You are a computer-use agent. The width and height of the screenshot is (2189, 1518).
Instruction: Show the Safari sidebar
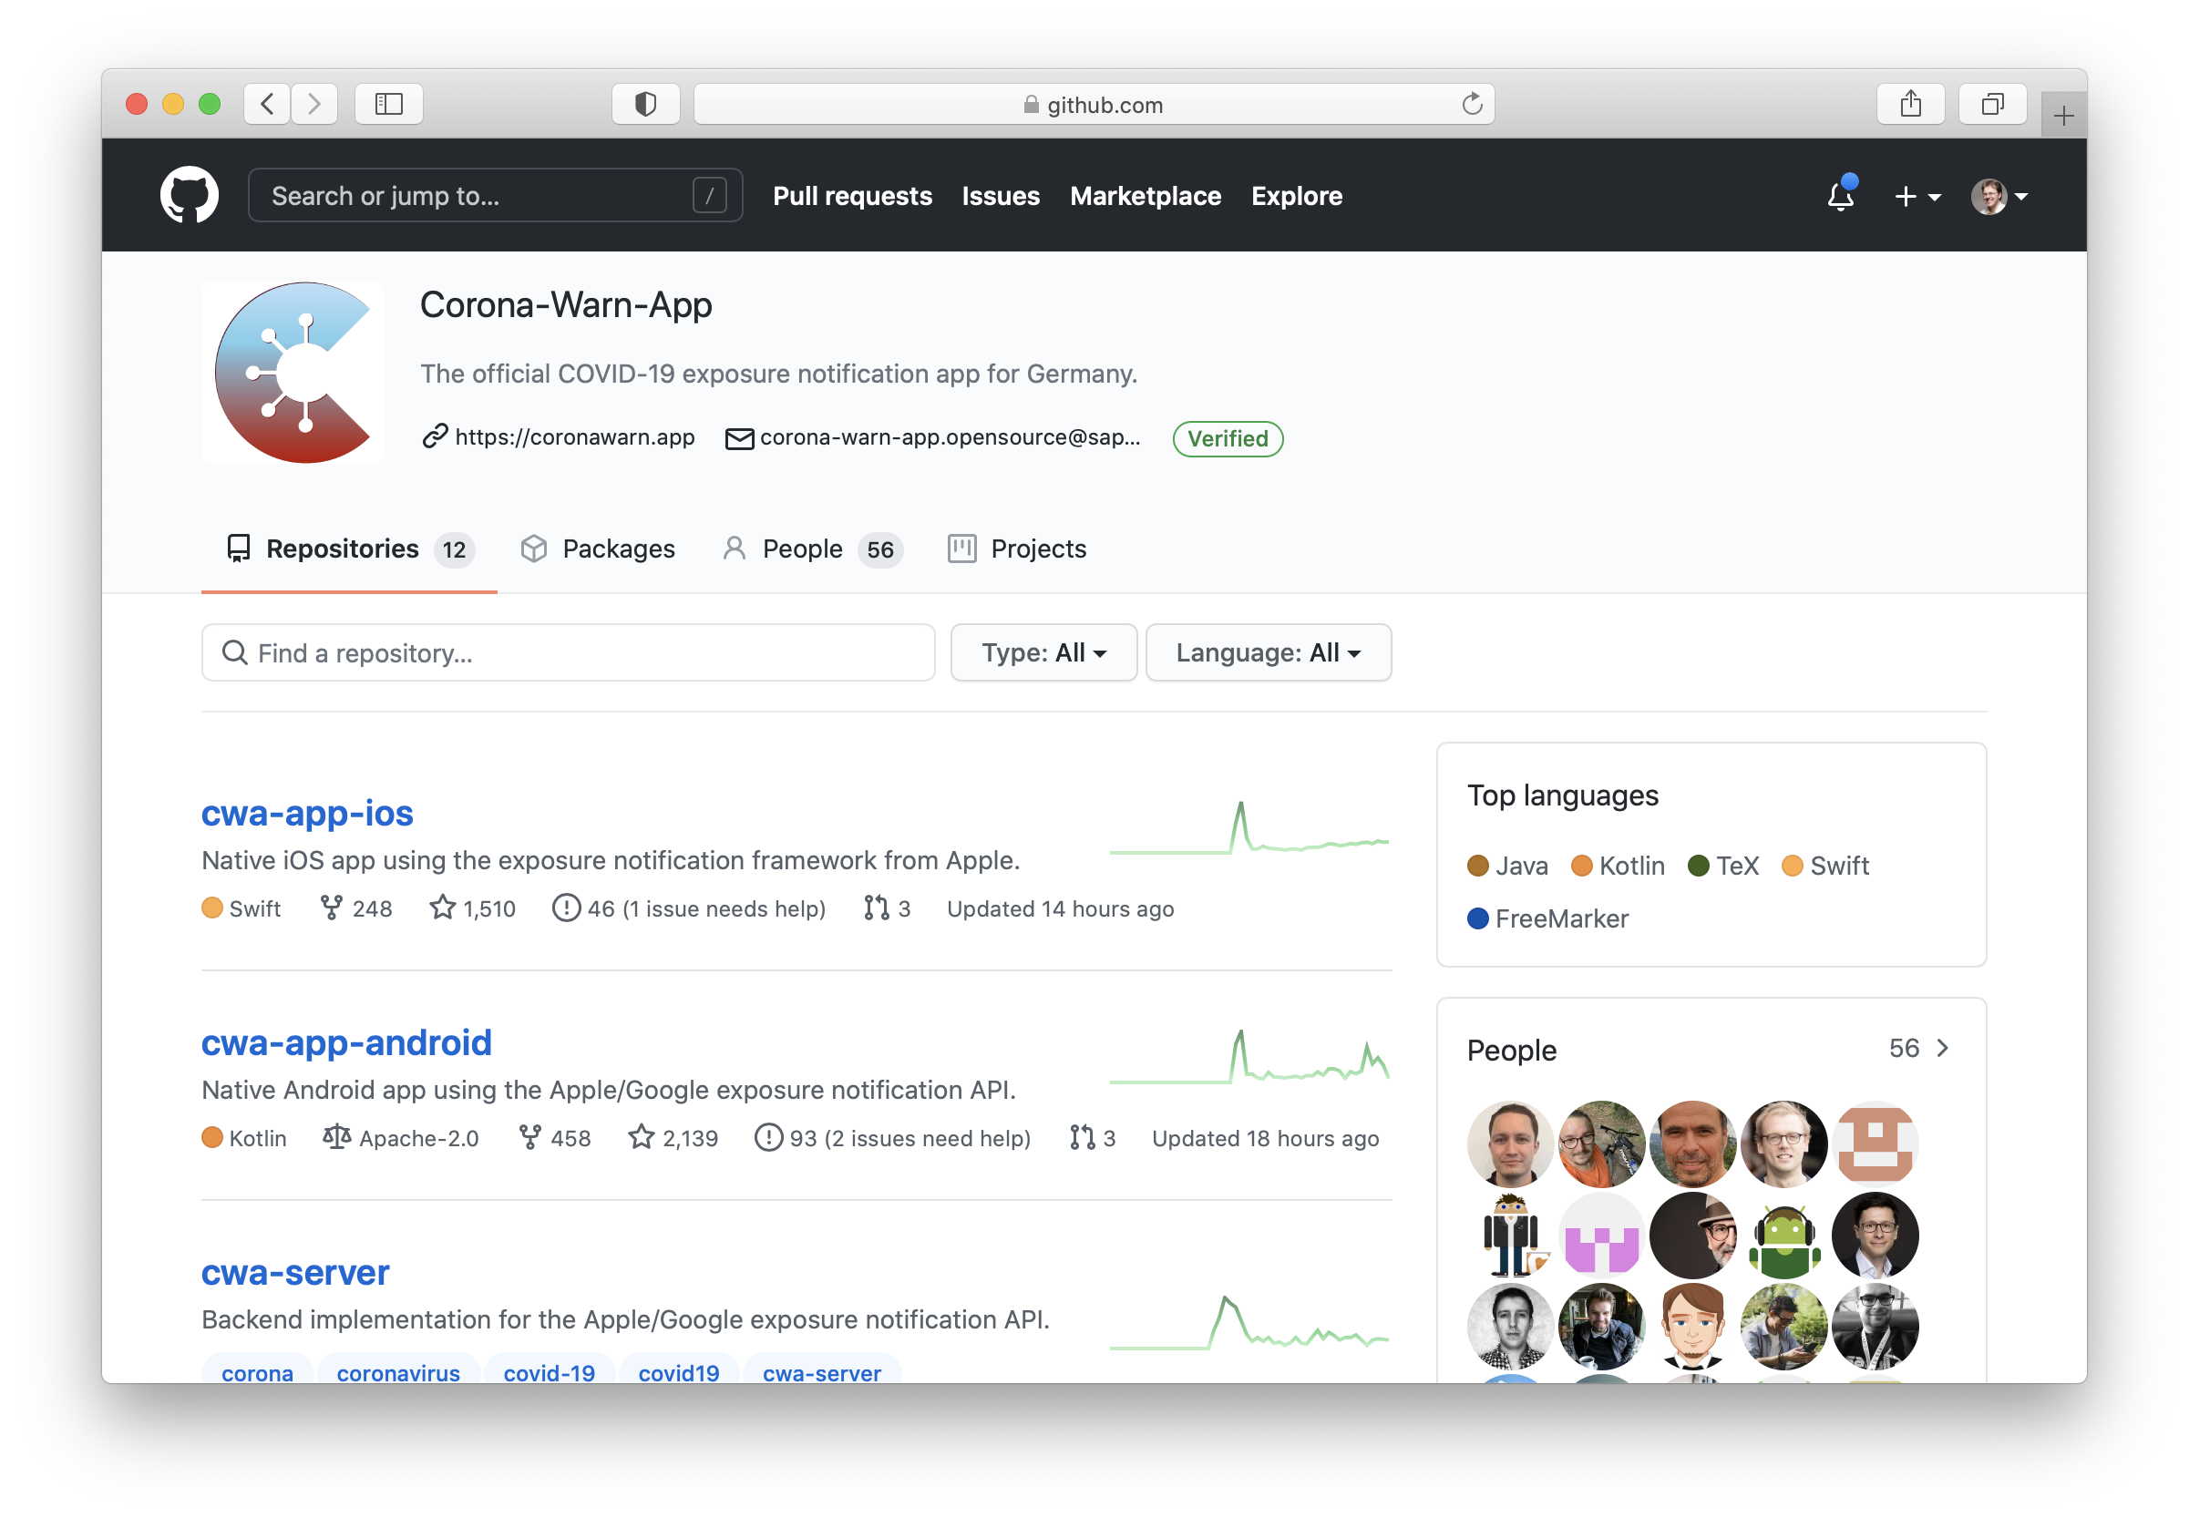[x=389, y=104]
